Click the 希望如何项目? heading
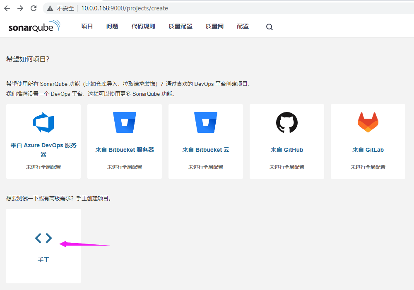414x290 pixels. pyautogui.click(x=28, y=59)
